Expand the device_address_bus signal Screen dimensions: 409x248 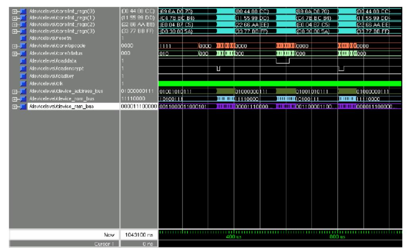15,91
